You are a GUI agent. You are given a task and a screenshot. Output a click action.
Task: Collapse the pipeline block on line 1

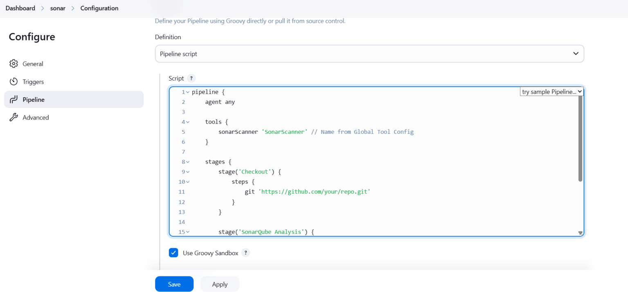(187, 92)
